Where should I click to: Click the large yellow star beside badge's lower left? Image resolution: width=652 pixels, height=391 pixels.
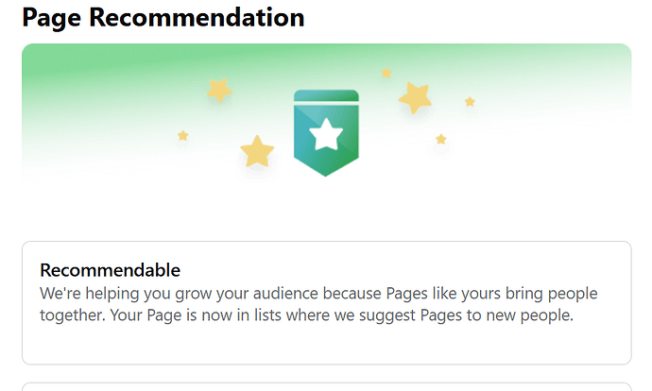pyautogui.click(x=257, y=151)
